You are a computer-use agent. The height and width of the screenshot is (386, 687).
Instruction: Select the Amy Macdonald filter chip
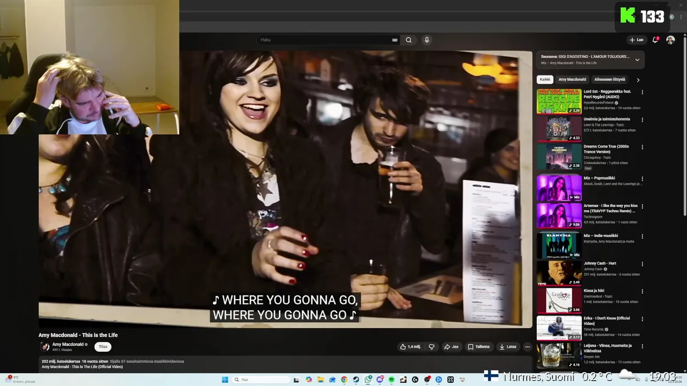[x=572, y=79]
